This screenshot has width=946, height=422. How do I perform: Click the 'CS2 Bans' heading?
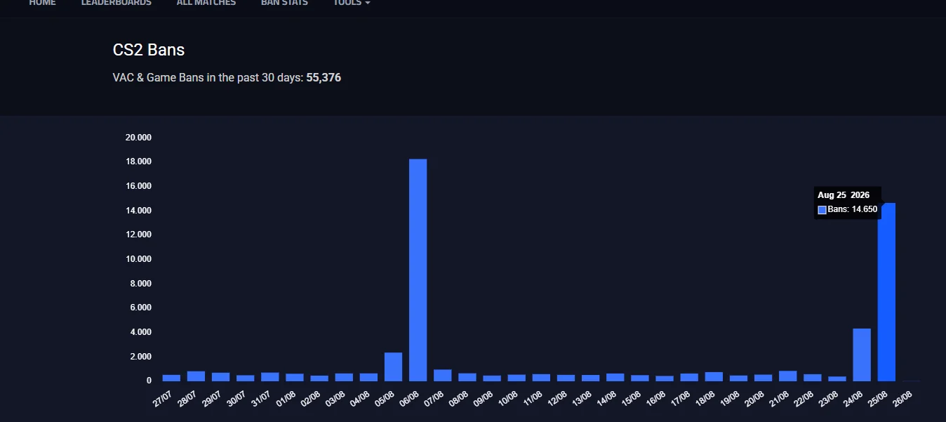pyautogui.click(x=149, y=50)
